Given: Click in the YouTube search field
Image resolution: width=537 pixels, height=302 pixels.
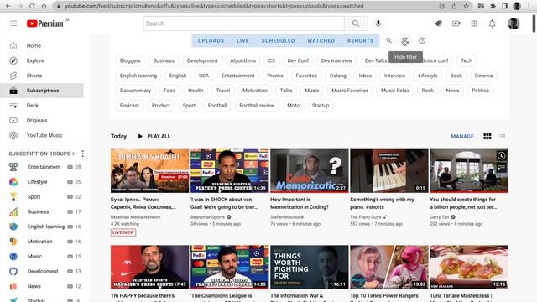Looking at the screenshot, I should [x=244, y=23].
